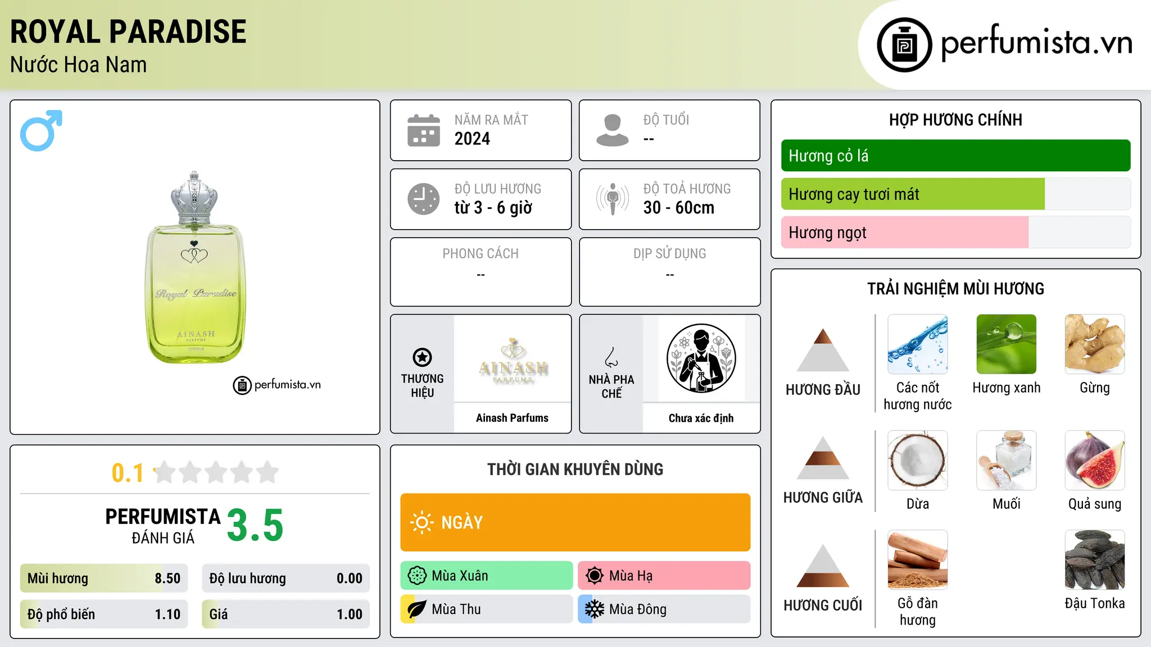Click the snowflake icon for Mùa Đông
1151x647 pixels.
tap(595, 609)
